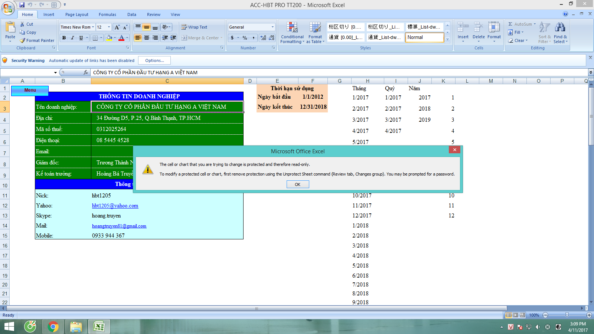The width and height of the screenshot is (594, 334).
Task: Toggle Italic formatting
Action: click(72, 38)
